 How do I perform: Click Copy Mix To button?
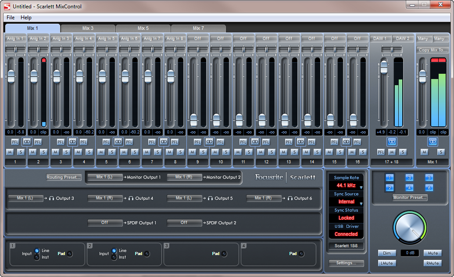pos(433,50)
